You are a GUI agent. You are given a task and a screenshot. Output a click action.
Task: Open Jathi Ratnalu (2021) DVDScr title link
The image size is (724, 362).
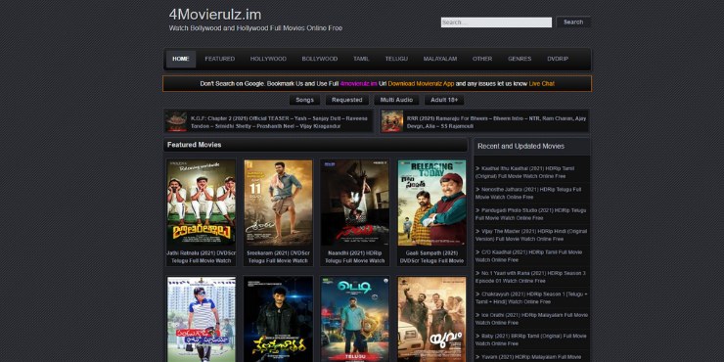coord(202,257)
